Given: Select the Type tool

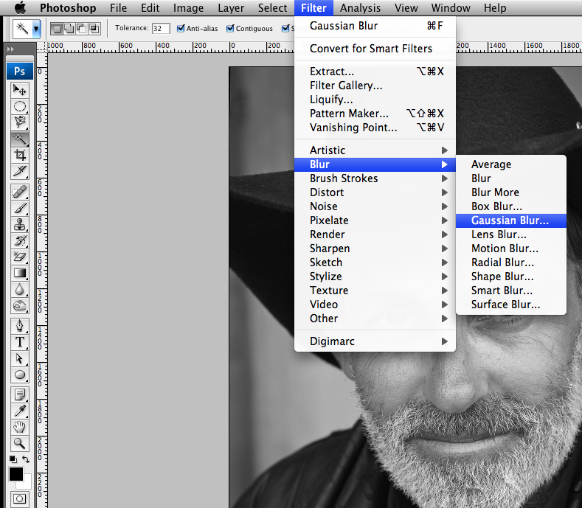Looking at the screenshot, I should coord(19,343).
